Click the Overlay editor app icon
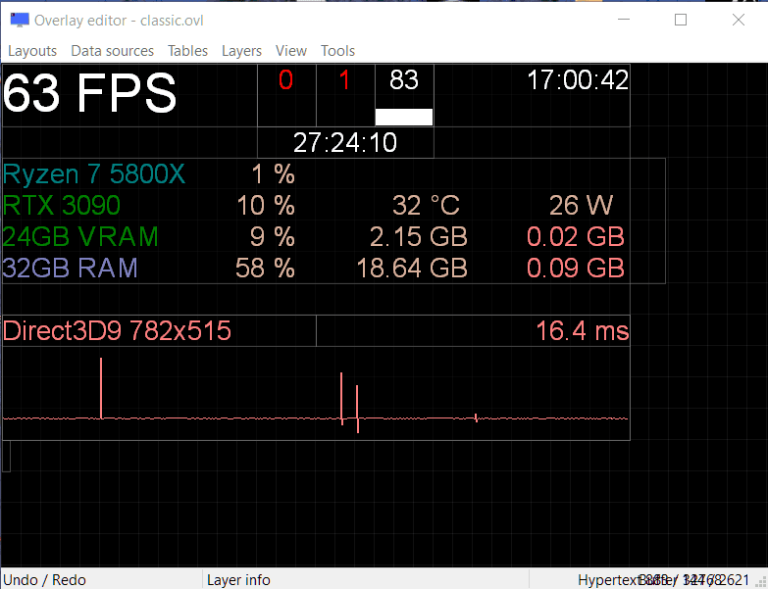This screenshot has width=768, height=589. [x=20, y=20]
